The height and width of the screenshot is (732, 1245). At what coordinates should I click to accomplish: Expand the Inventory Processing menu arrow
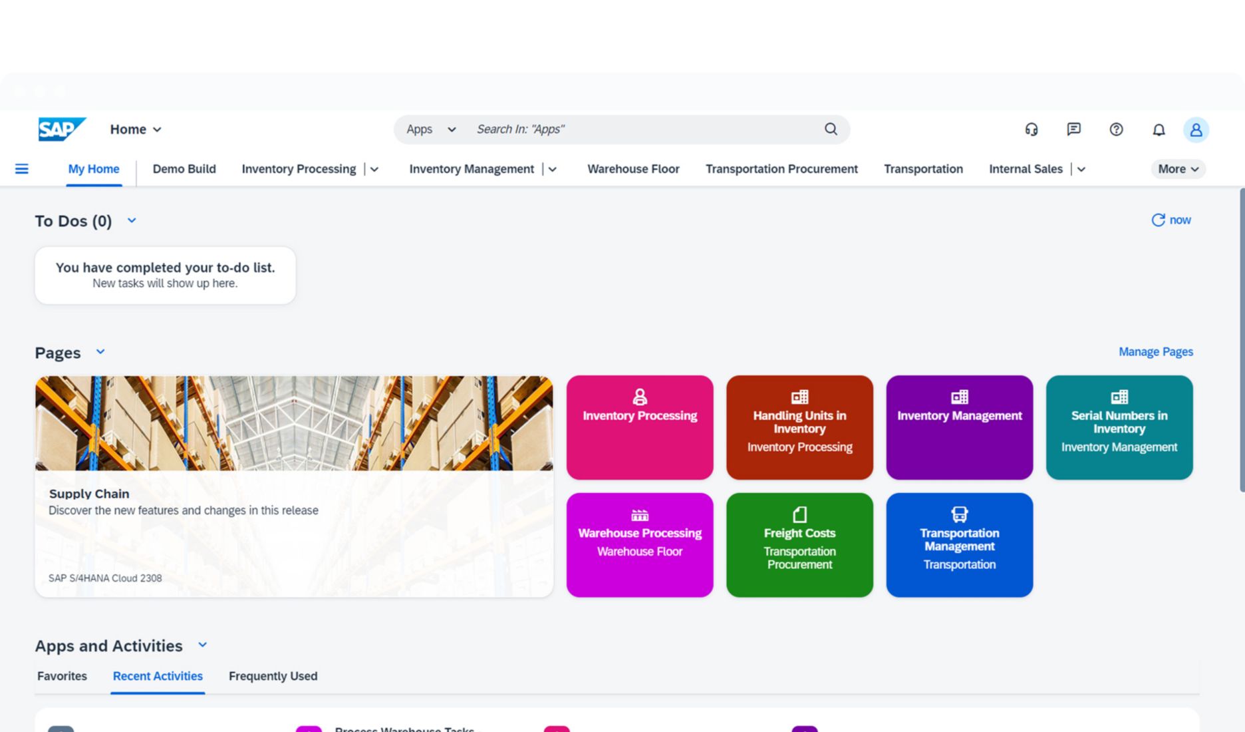[x=374, y=170]
